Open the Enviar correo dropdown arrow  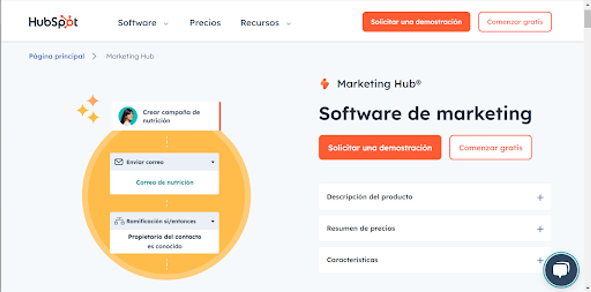click(213, 162)
